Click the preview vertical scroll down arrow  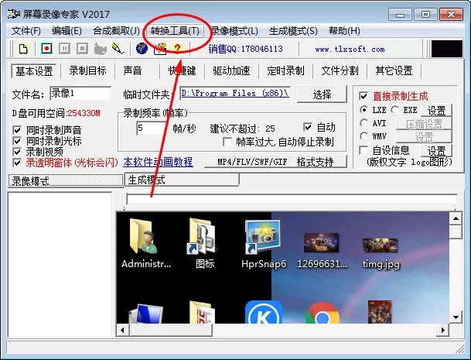456,317
